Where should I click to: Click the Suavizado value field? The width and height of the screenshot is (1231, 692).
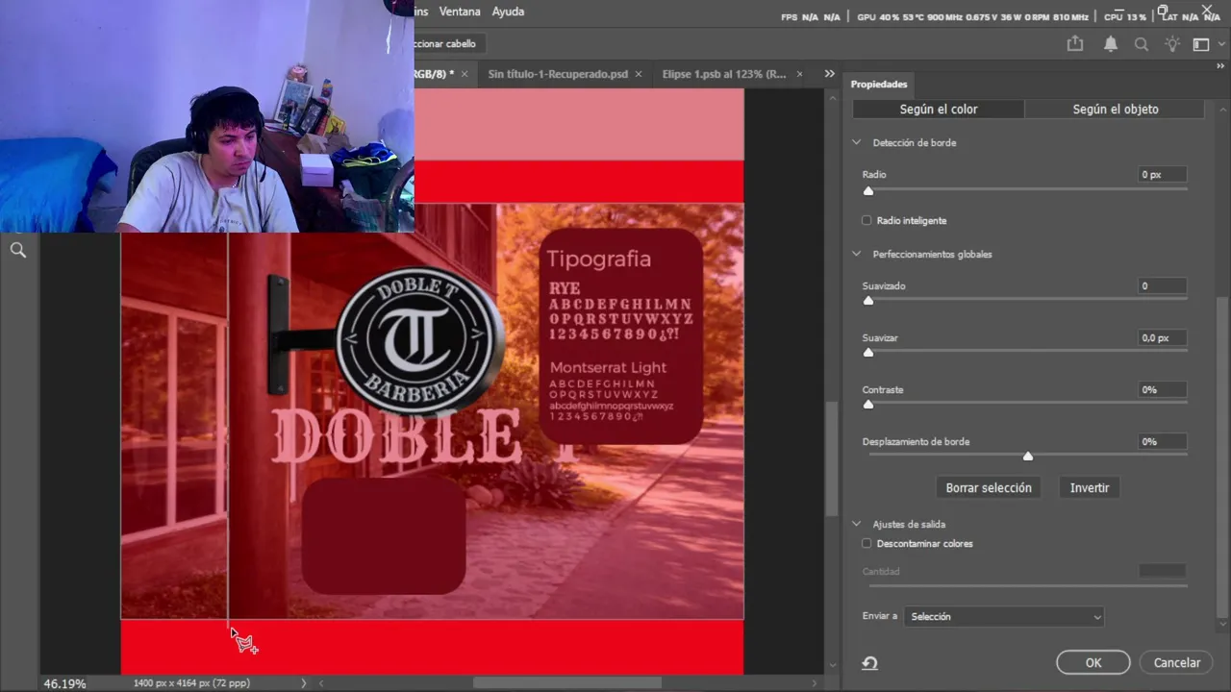1163,286
